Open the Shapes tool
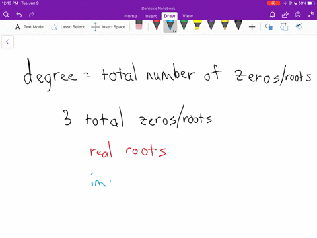The image size is (317, 238). pos(269,27)
